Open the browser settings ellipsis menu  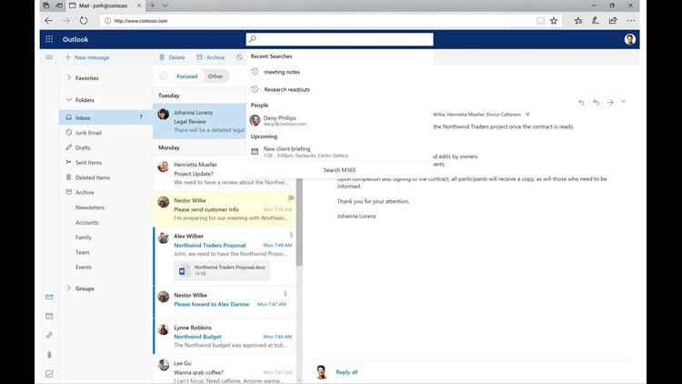coord(631,20)
